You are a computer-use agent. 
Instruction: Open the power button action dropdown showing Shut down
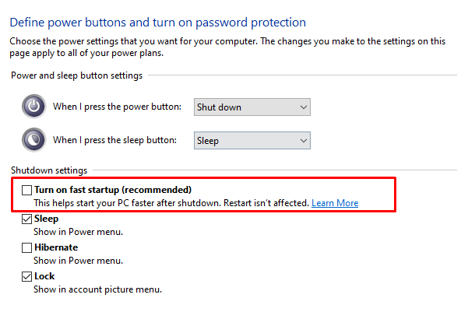click(252, 107)
